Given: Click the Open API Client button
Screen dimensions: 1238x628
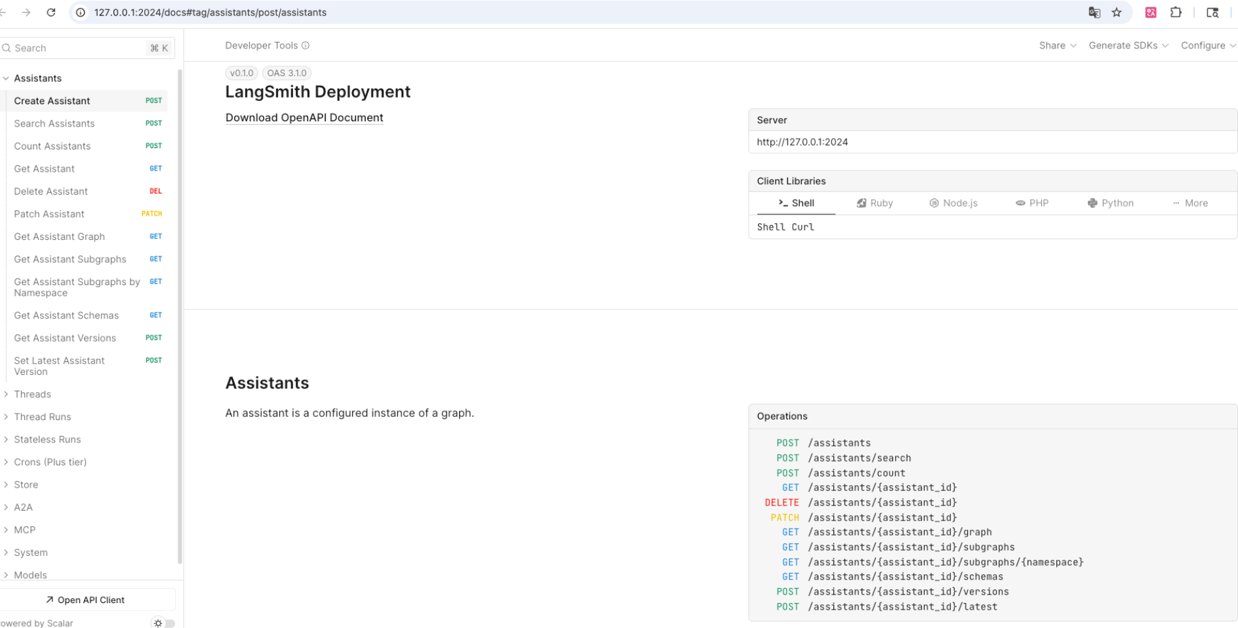Looking at the screenshot, I should tap(85, 600).
